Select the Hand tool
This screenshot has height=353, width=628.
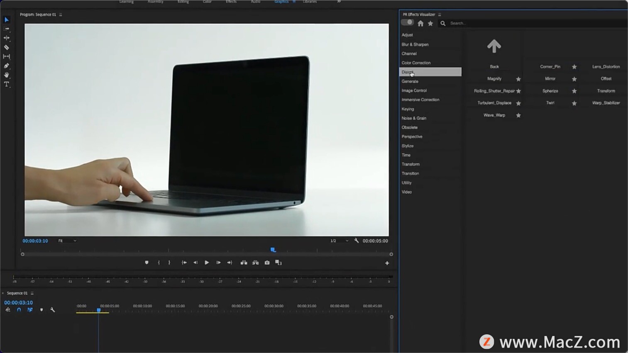pyautogui.click(x=7, y=75)
